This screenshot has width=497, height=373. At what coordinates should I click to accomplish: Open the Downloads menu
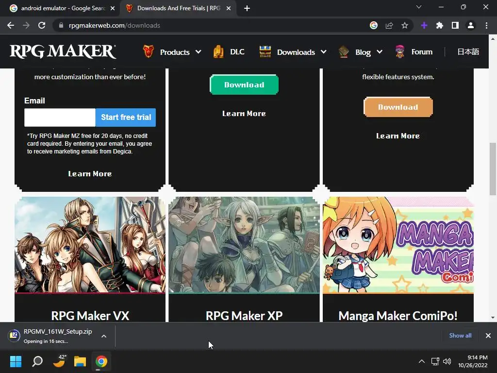(296, 52)
